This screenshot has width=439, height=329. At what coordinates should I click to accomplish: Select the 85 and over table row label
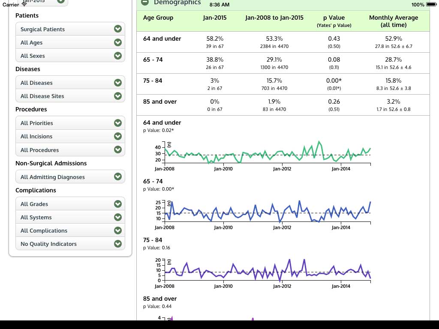pos(160,102)
